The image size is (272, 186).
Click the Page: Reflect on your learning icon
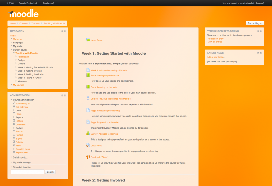88,110
